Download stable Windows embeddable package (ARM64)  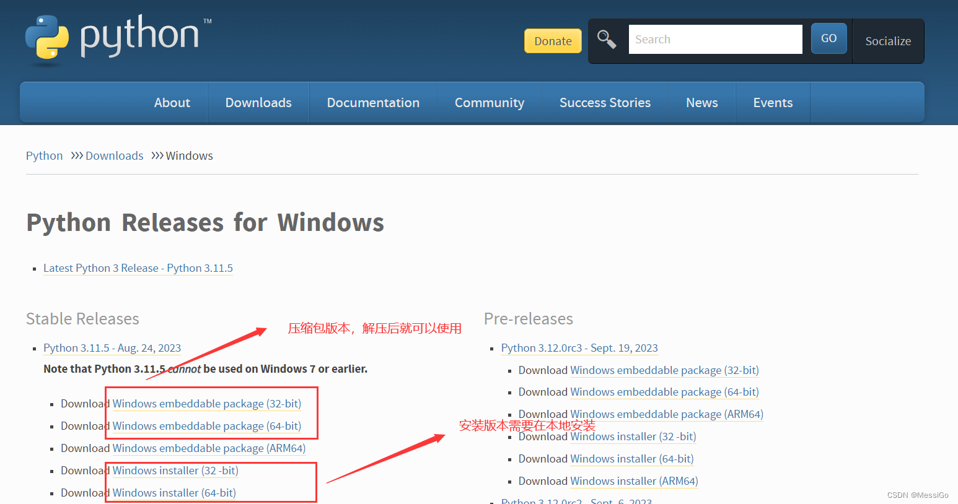[x=209, y=448]
